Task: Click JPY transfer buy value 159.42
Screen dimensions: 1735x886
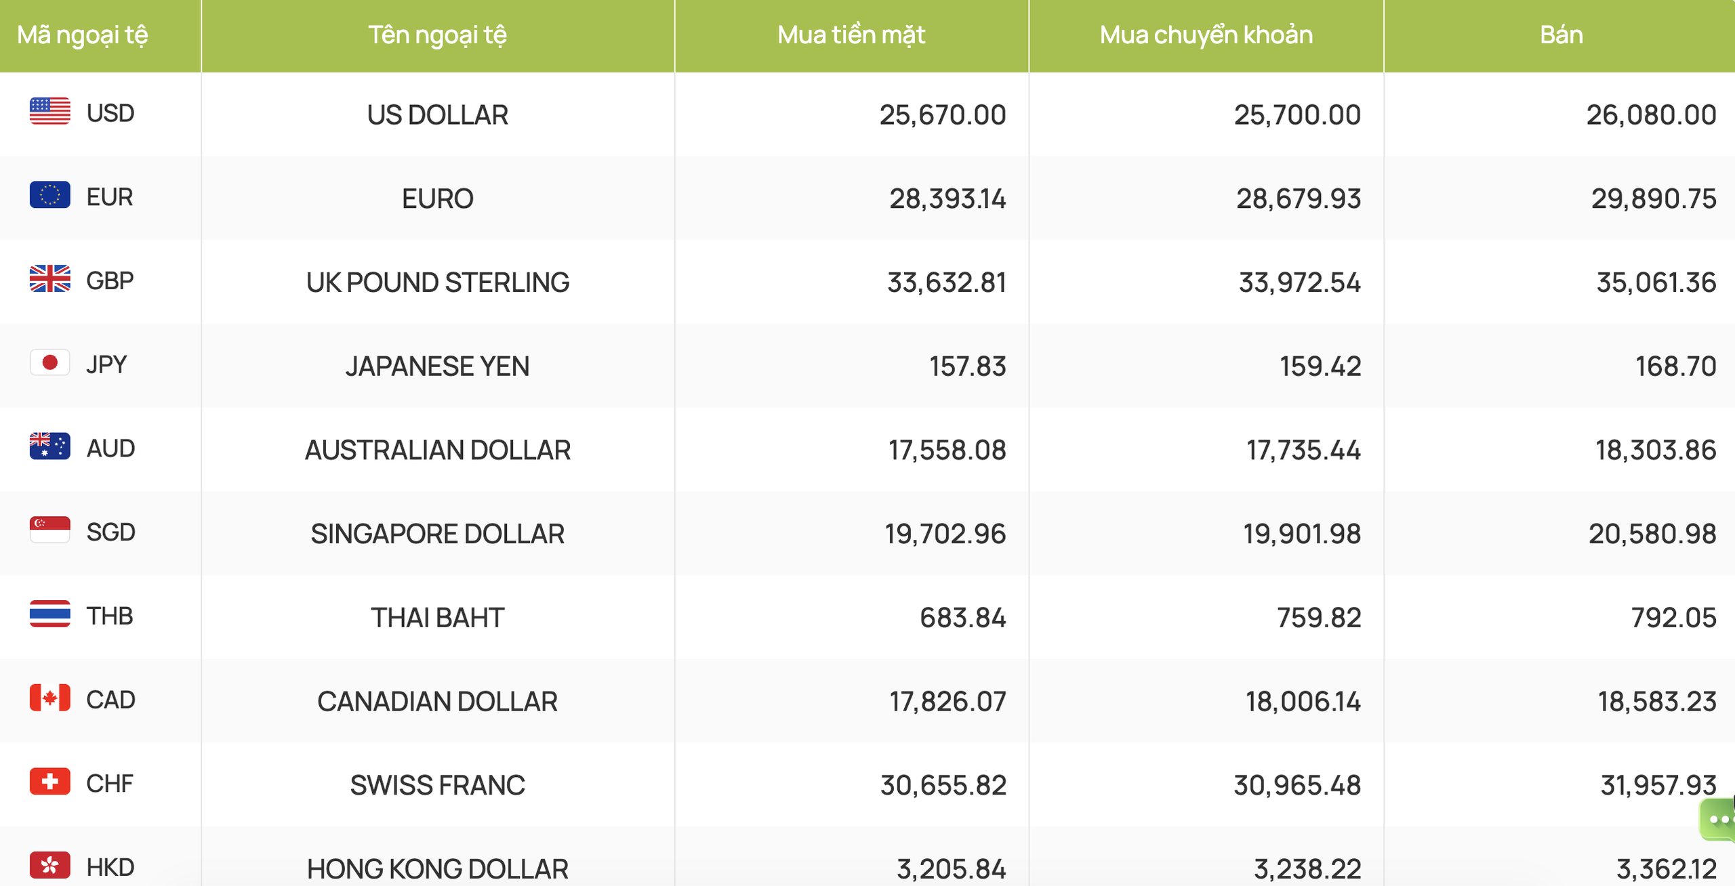Action: pyautogui.click(x=1320, y=366)
